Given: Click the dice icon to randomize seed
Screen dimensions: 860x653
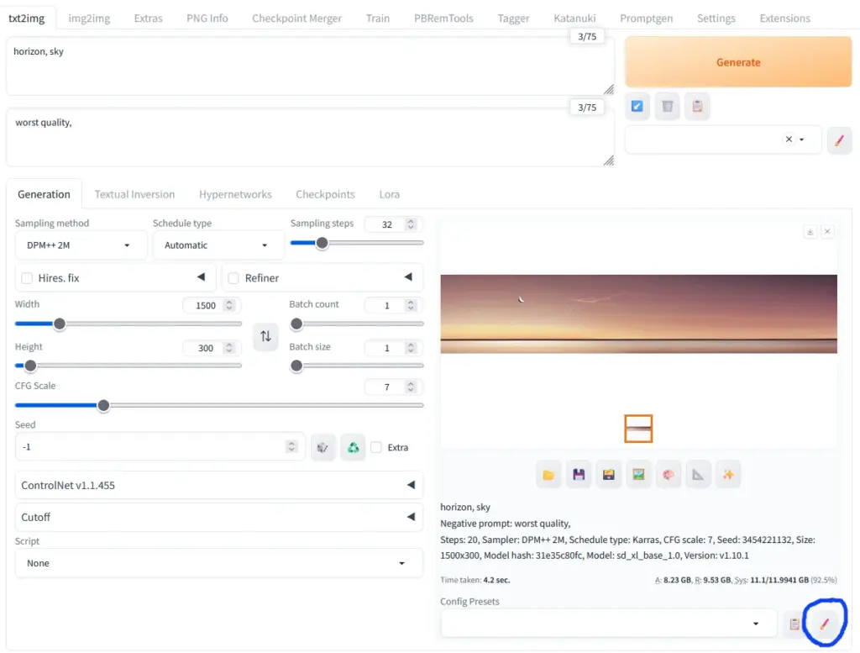Looking at the screenshot, I should pyautogui.click(x=322, y=448).
